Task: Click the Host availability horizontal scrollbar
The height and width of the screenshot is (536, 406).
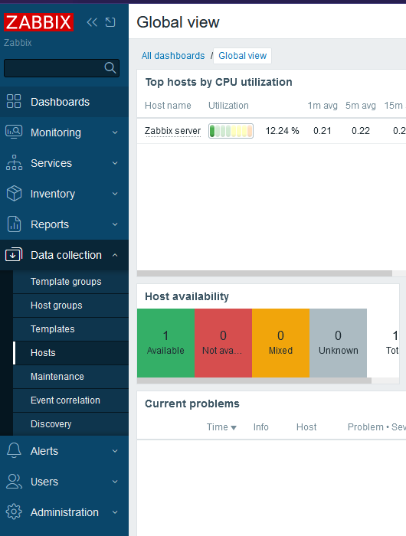Action: click(x=254, y=381)
